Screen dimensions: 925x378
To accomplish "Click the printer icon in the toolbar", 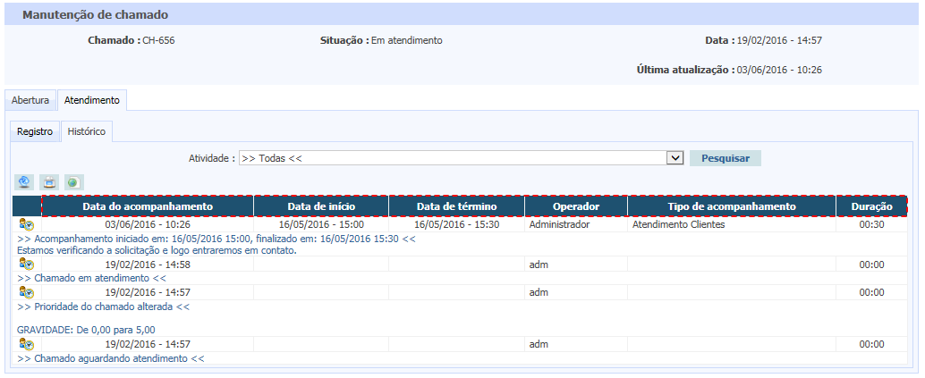I will pos(50,182).
